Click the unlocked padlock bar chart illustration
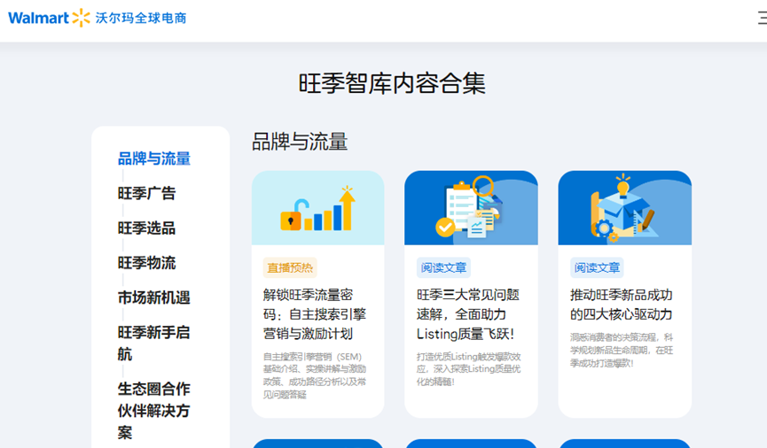Image resolution: width=767 pixels, height=448 pixels. pyautogui.click(x=317, y=208)
